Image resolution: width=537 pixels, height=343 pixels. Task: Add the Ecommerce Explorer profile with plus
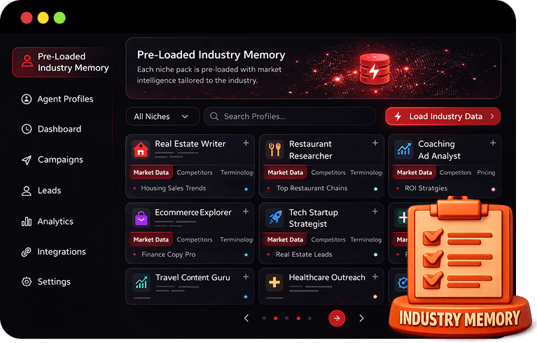click(246, 211)
